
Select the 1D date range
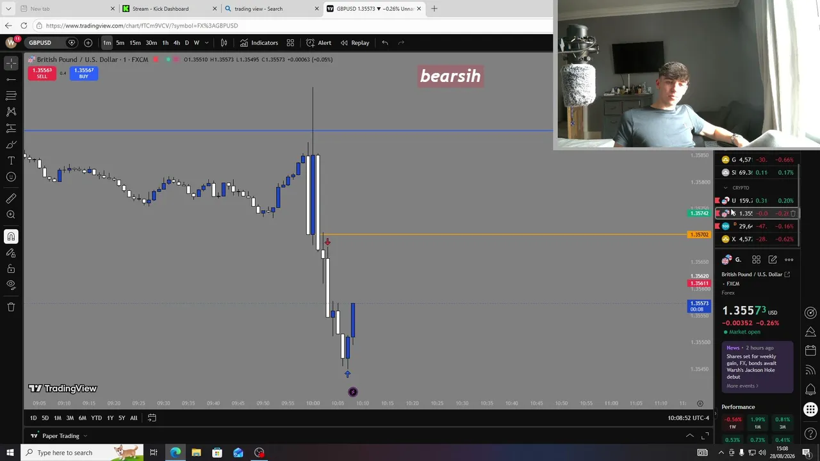tap(33, 418)
